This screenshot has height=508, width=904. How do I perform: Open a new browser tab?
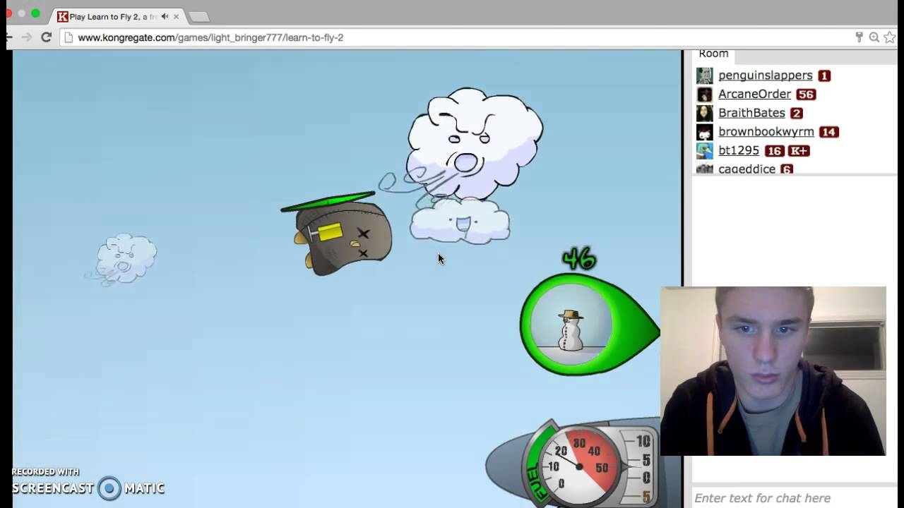pyautogui.click(x=199, y=17)
